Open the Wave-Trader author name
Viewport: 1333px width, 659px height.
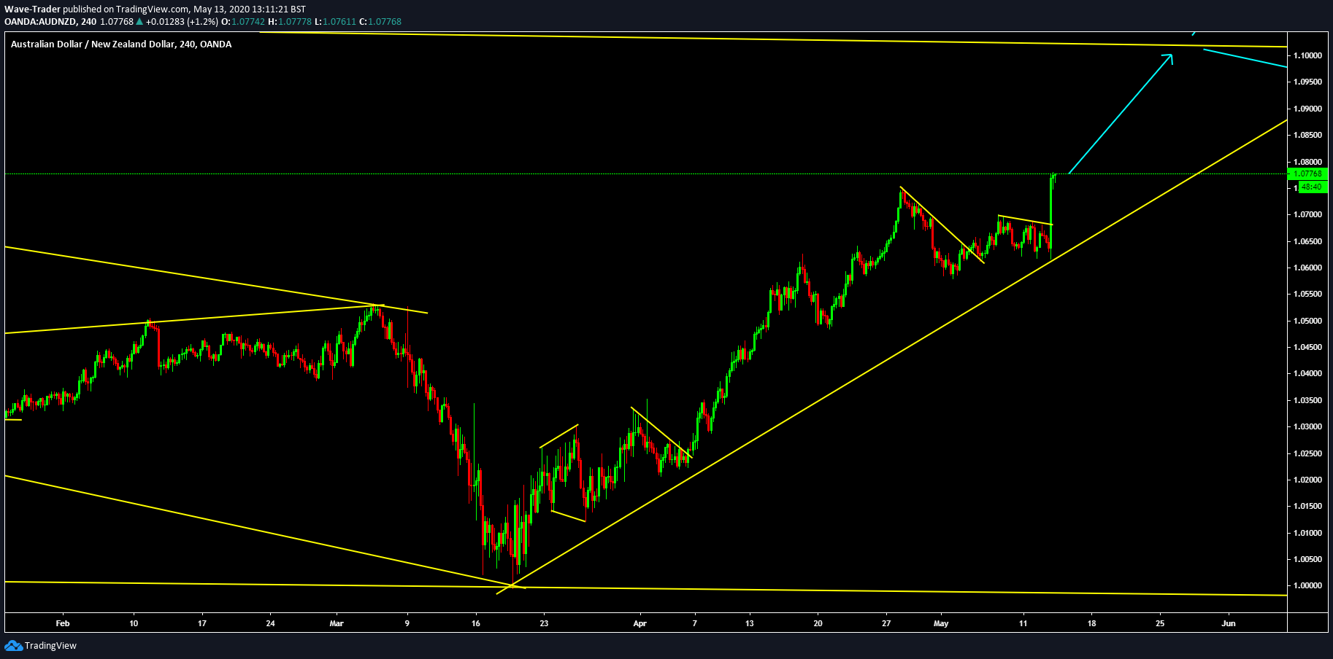pyautogui.click(x=32, y=9)
